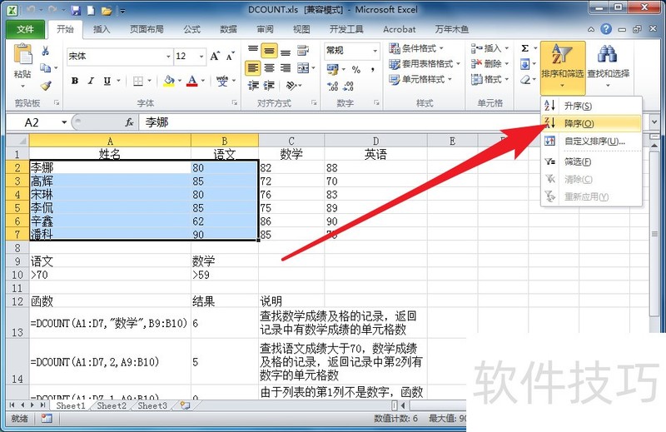This screenshot has height=432, width=666.
Task: Click the increase decimal icon
Action: [332, 87]
